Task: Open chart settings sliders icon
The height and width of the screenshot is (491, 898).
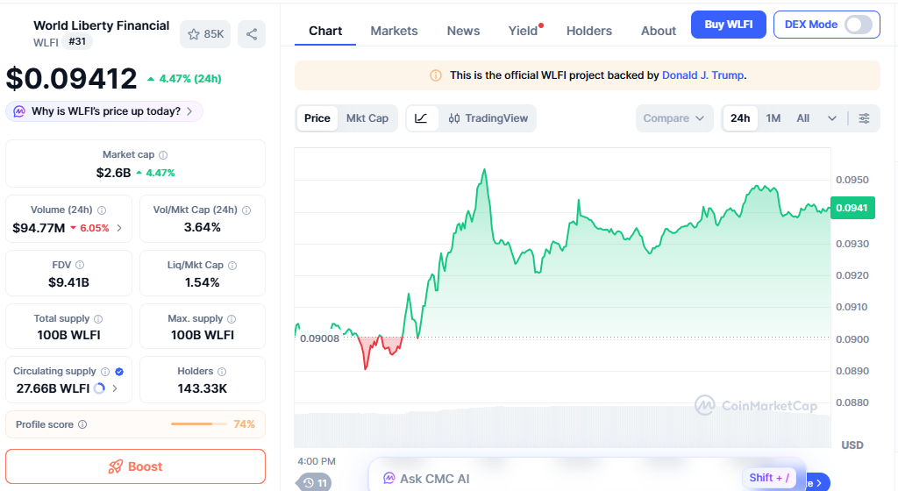Action: coord(864,118)
